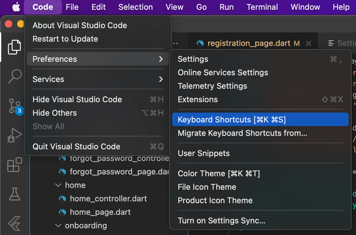Viewport: 356px width, 235px height.
Task: Select the Testing beaker icon
Action: point(14,194)
